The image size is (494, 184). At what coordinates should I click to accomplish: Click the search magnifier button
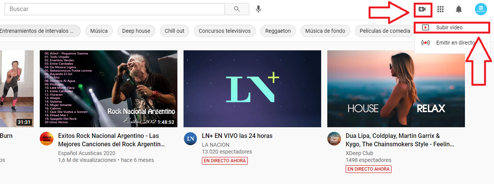coord(237,9)
